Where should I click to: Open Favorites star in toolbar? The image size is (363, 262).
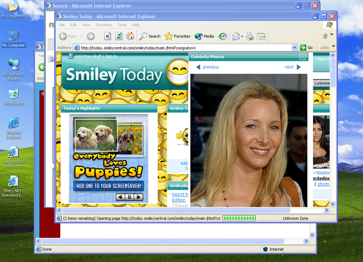click(177, 36)
